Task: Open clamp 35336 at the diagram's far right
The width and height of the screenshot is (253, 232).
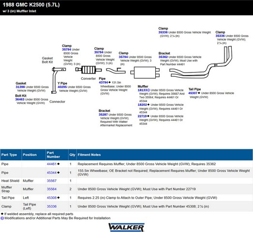Action: tap(220, 36)
